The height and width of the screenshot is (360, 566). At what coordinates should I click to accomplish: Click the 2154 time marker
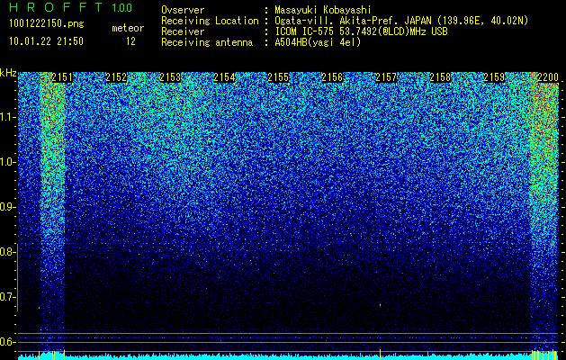(224, 77)
